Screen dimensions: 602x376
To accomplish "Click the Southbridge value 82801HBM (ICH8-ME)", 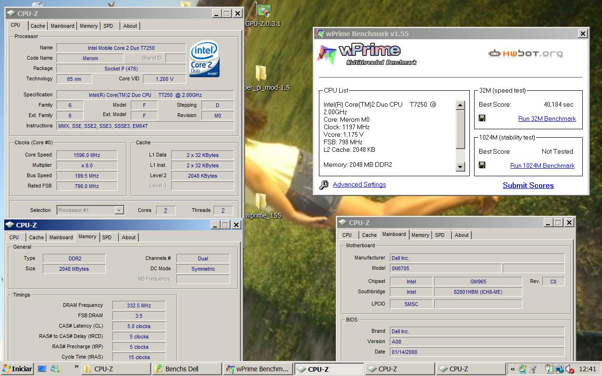I will coord(478,292).
